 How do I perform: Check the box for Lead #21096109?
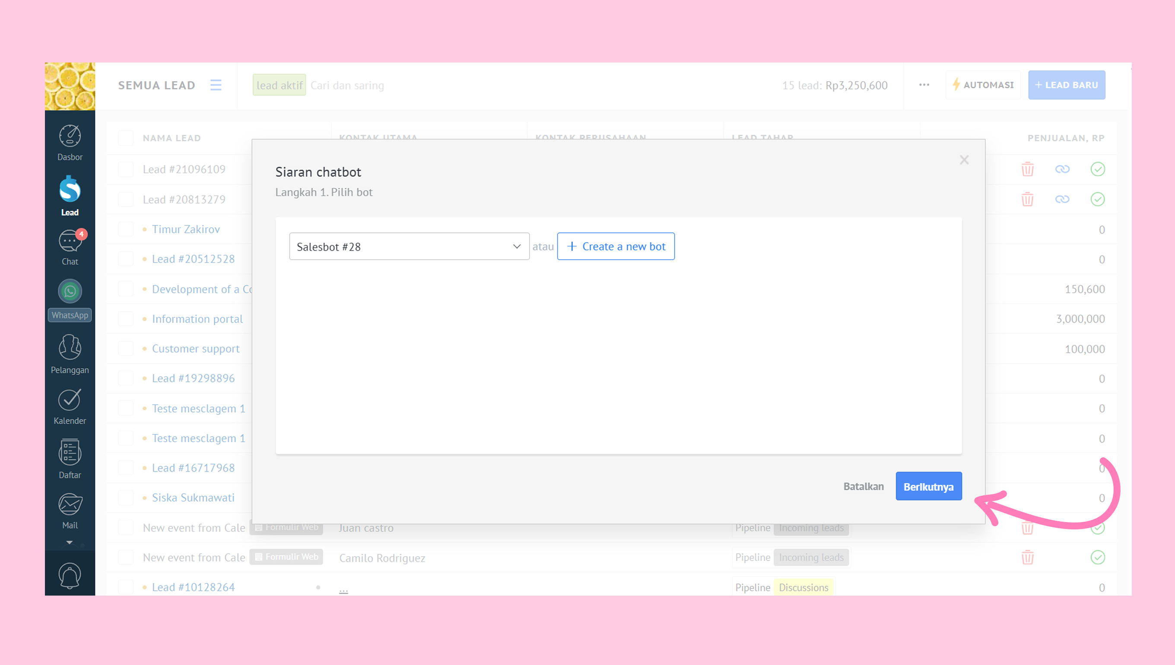pos(125,169)
